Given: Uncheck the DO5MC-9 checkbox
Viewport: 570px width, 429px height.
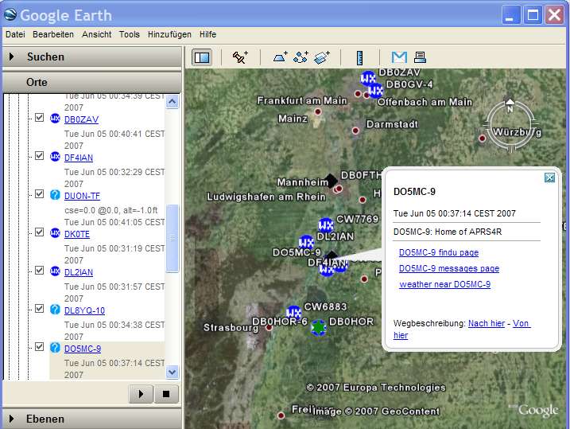Looking at the screenshot, I should coord(39,346).
